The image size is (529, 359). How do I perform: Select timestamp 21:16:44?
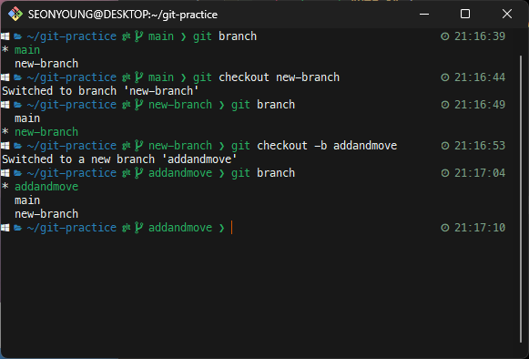[x=480, y=77]
